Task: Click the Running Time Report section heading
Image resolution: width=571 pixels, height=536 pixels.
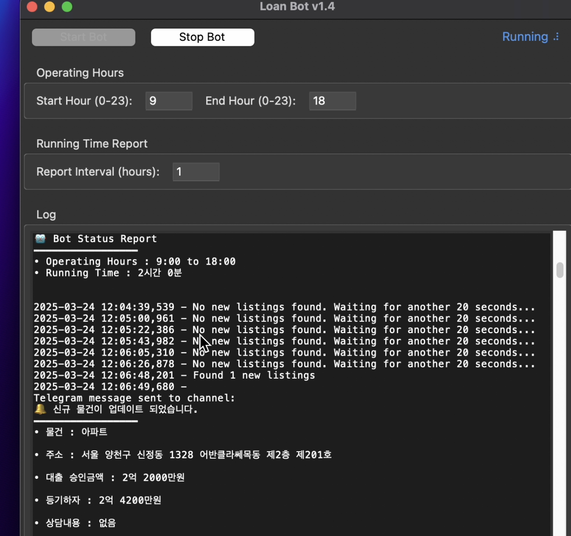Action: (x=92, y=144)
